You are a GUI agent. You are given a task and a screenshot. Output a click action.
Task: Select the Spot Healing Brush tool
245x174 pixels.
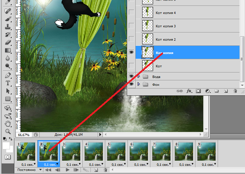[8, 11]
